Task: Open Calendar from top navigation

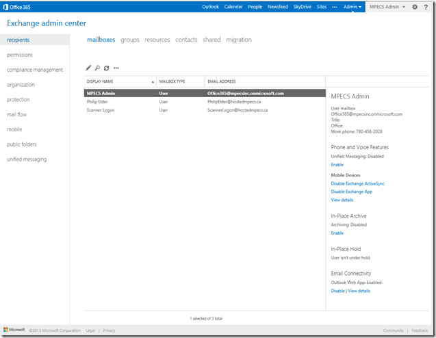Action: tap(233, 7)
